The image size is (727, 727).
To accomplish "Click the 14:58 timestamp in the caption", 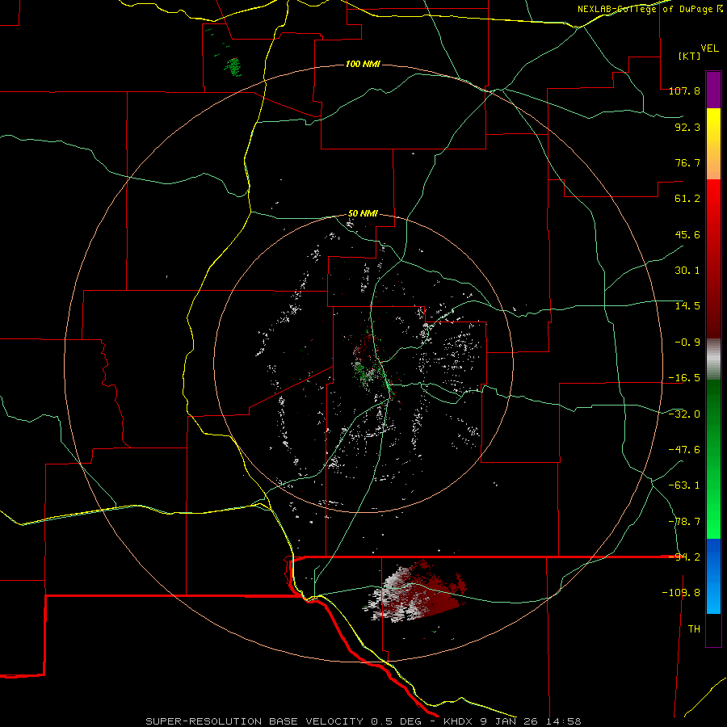I will tap(565, 721).
